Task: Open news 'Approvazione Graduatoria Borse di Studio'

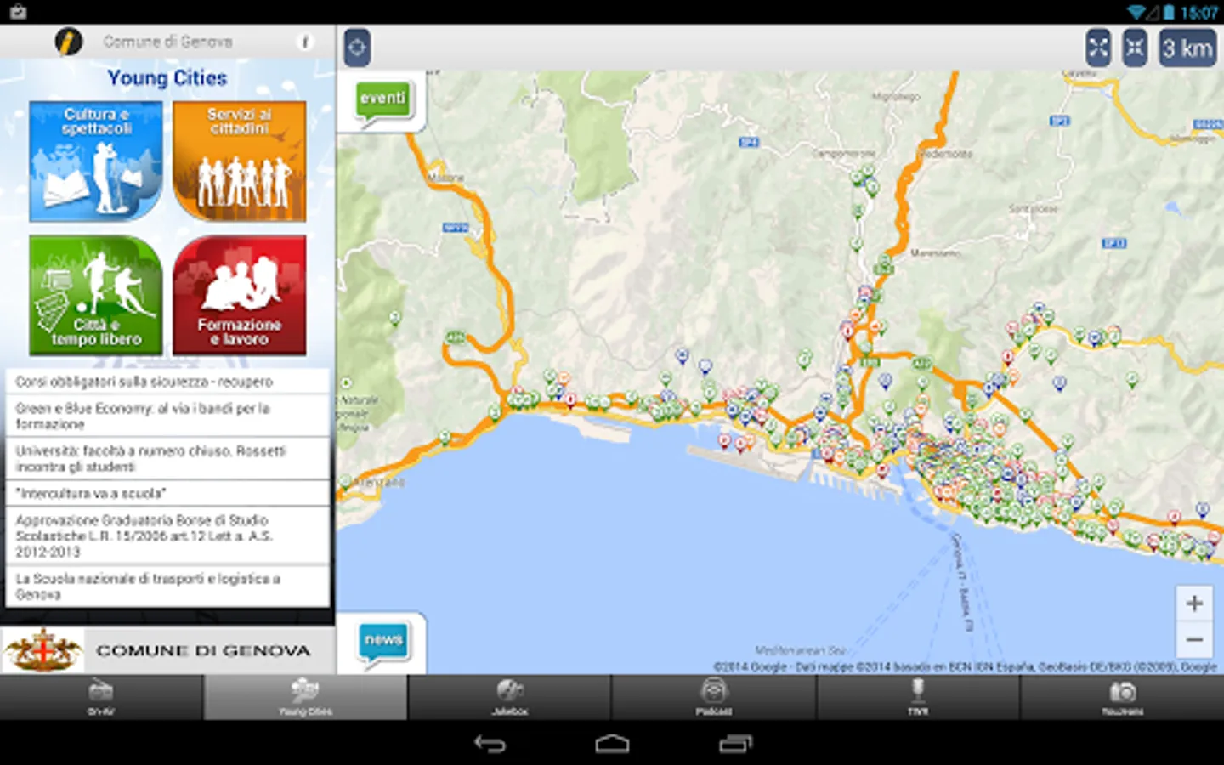Action: pos(167,535)
